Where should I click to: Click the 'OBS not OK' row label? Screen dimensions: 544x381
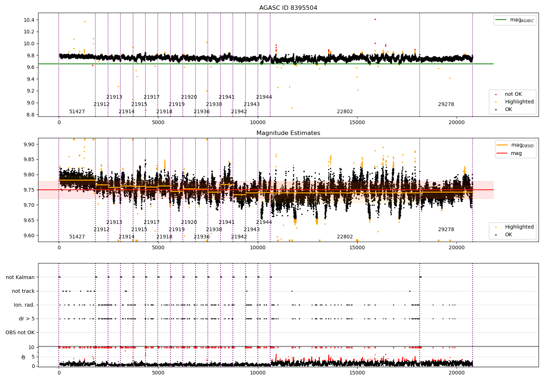20,332
